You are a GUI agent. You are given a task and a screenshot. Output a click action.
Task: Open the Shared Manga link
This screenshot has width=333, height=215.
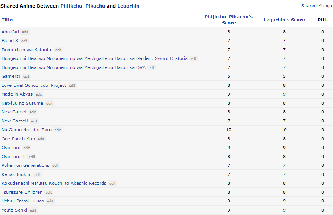[316, 6]
